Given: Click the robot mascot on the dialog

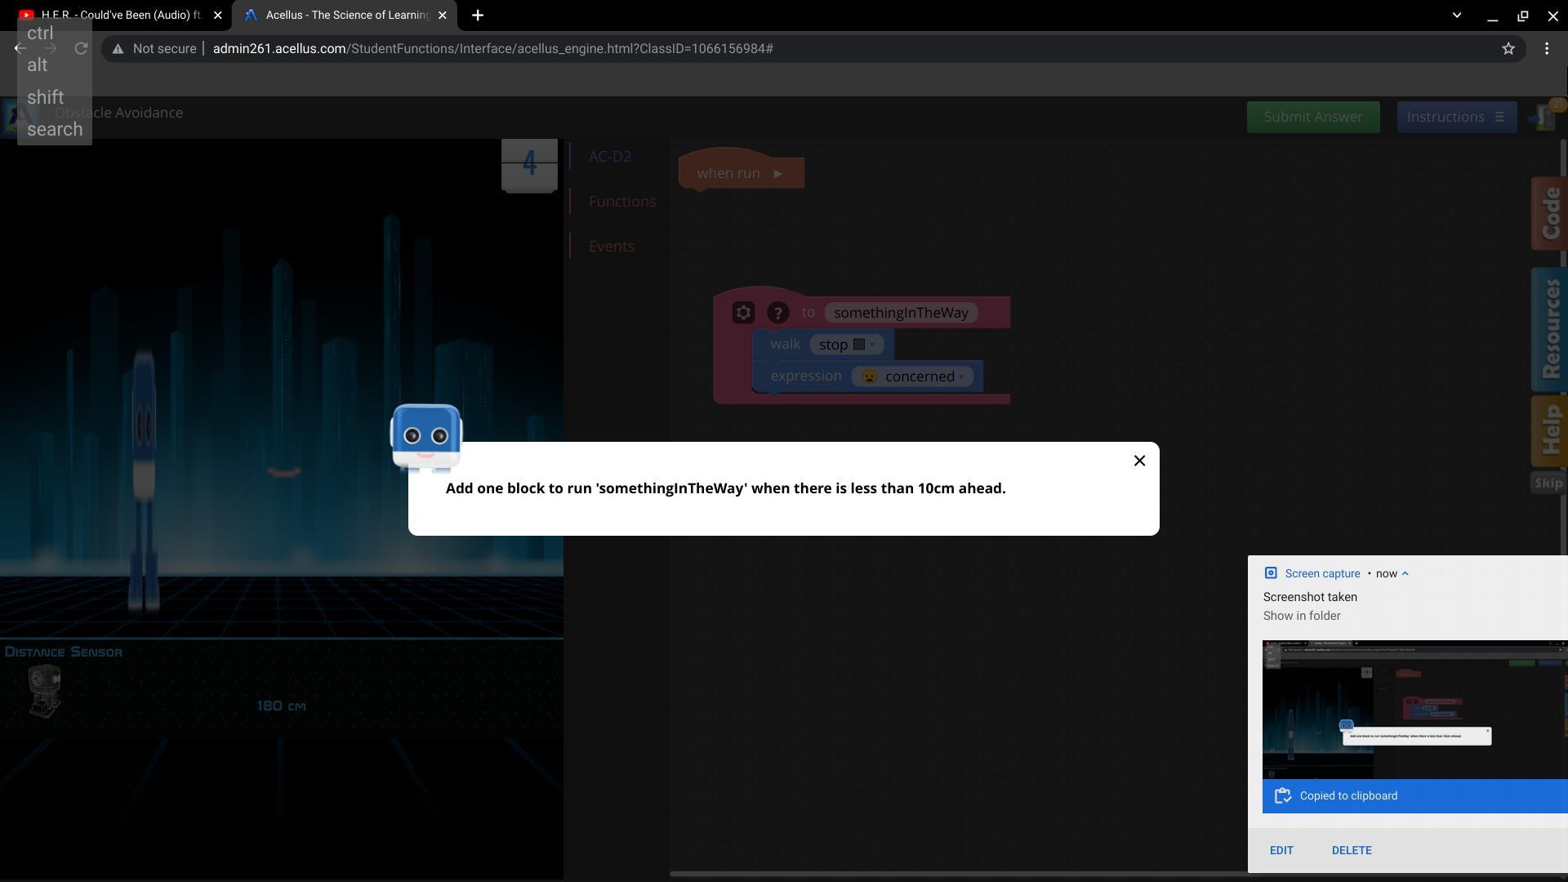Looking at the screenshot, I should [x=425, y=437].
